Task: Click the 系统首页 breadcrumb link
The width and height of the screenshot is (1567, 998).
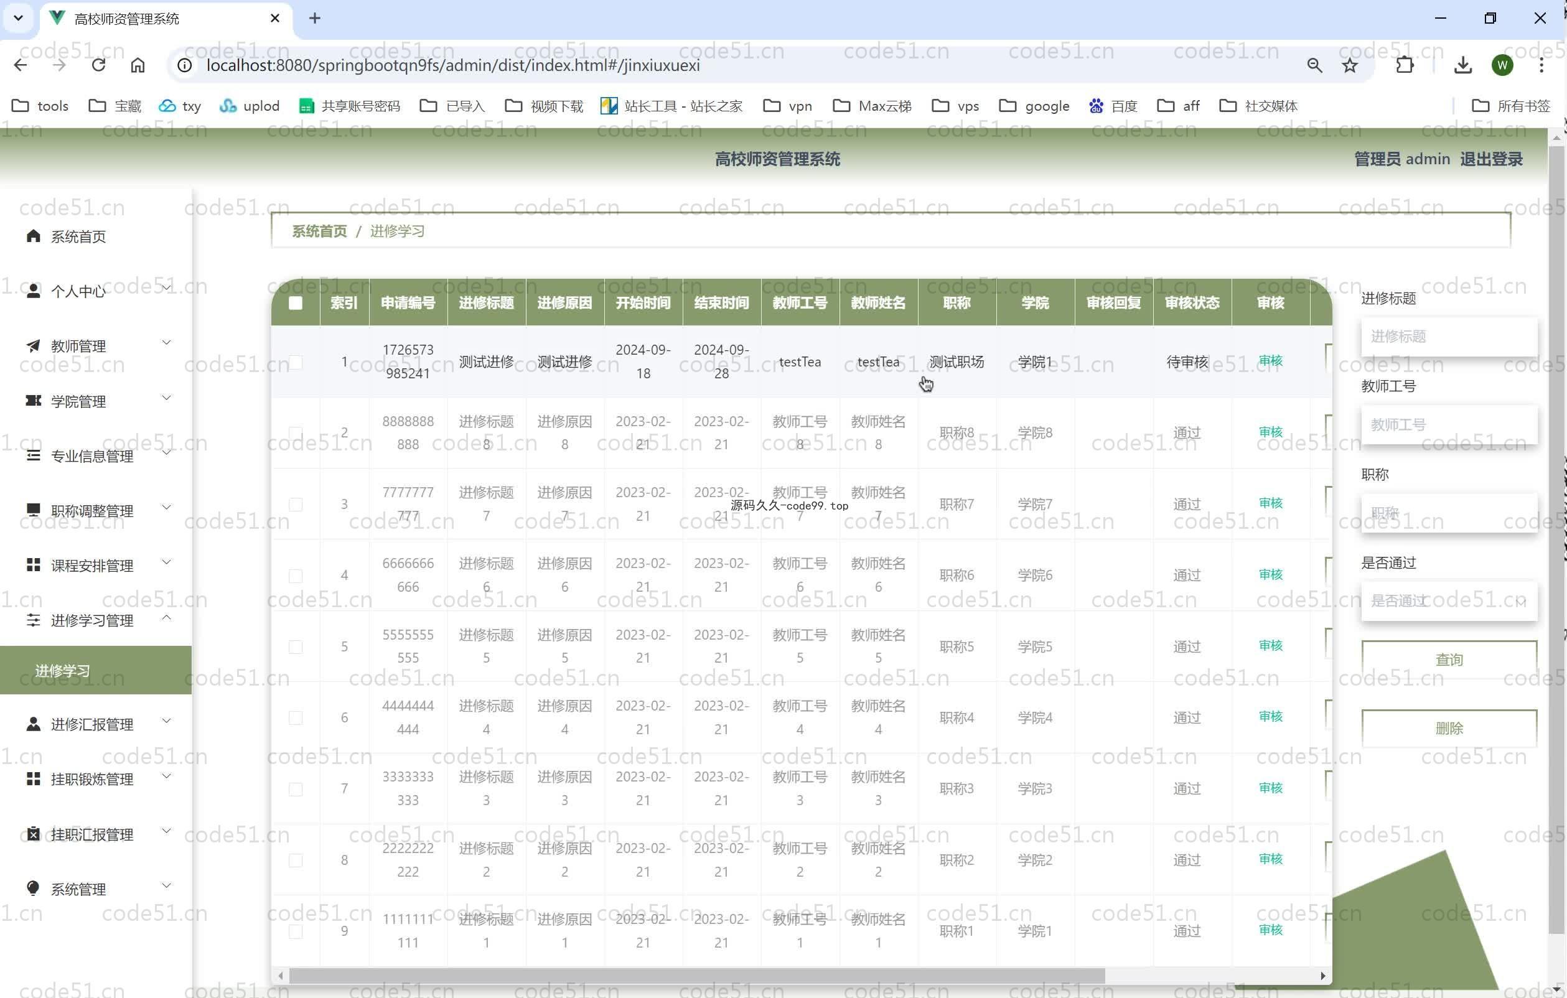Action: pyautogui.click(x=319, y=231)
